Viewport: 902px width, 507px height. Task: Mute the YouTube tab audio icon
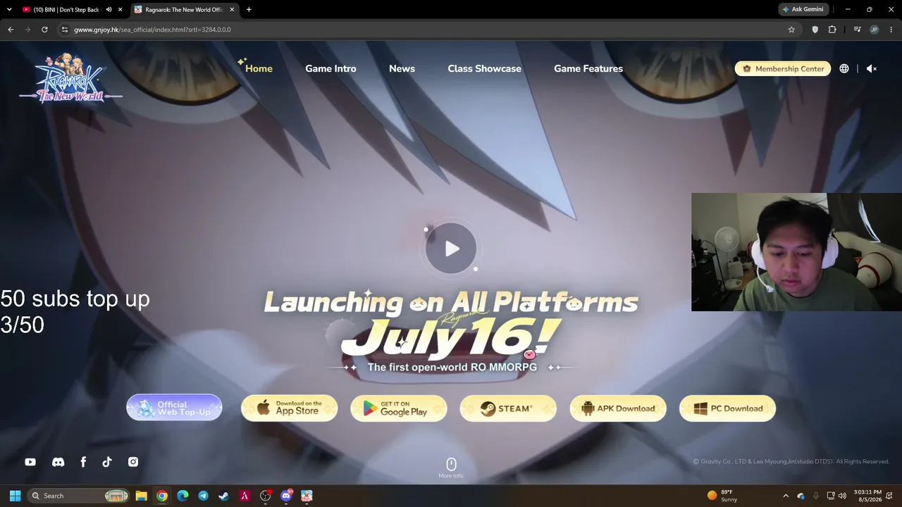point(109,10)
